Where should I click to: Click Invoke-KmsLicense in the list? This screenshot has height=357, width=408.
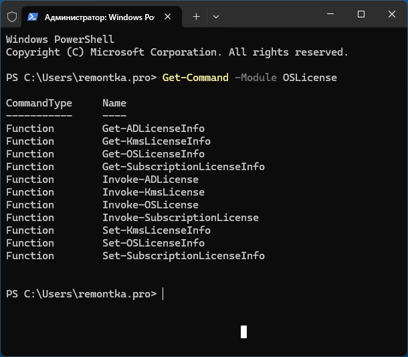[x=153, y=192]
